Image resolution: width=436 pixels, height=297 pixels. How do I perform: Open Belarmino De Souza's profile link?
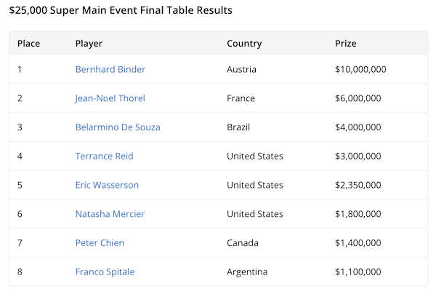coord(118,127)
